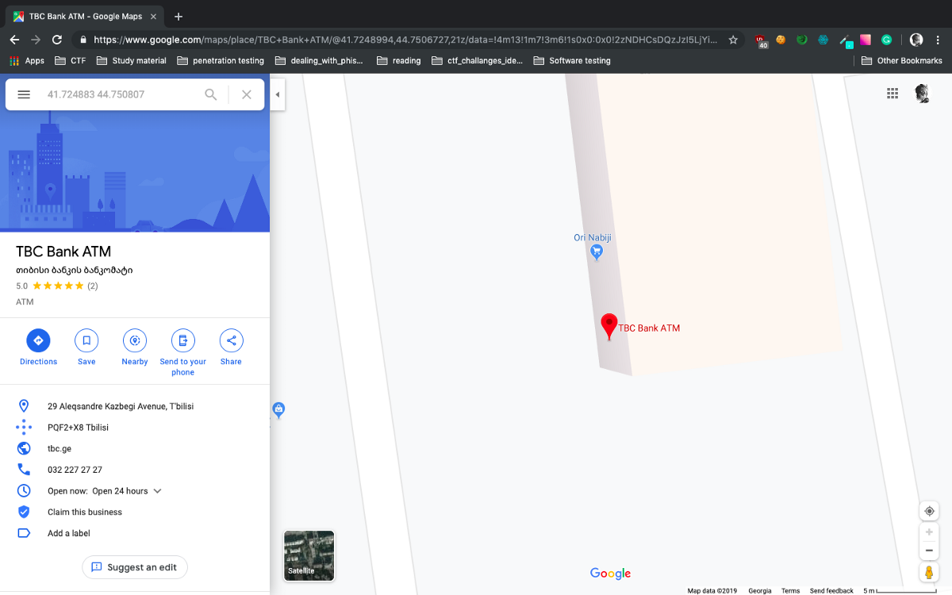Expand the Open 24 hours dropdown
The height and width of the screenshot is (595, 952).
157,491
